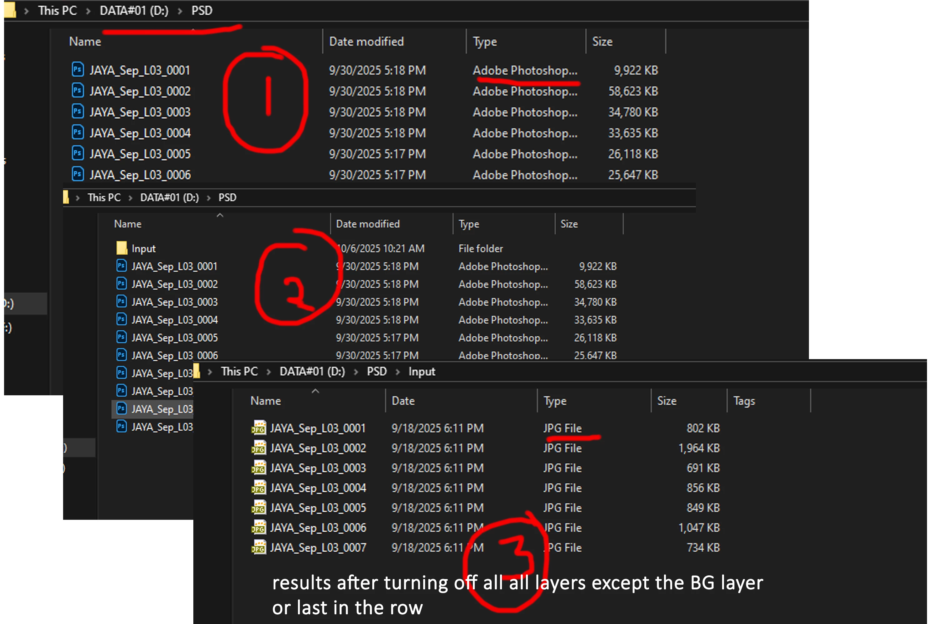Click PS icon of JAYA_Sep_L03_0006 in top window
The width and height of the screenshot is (937, 624).
coord(78,174)
